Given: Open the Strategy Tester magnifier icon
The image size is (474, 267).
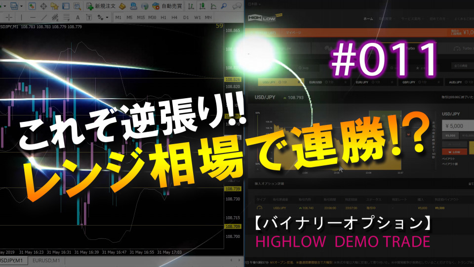Looking at the screenshot, I should pos(77,6).
